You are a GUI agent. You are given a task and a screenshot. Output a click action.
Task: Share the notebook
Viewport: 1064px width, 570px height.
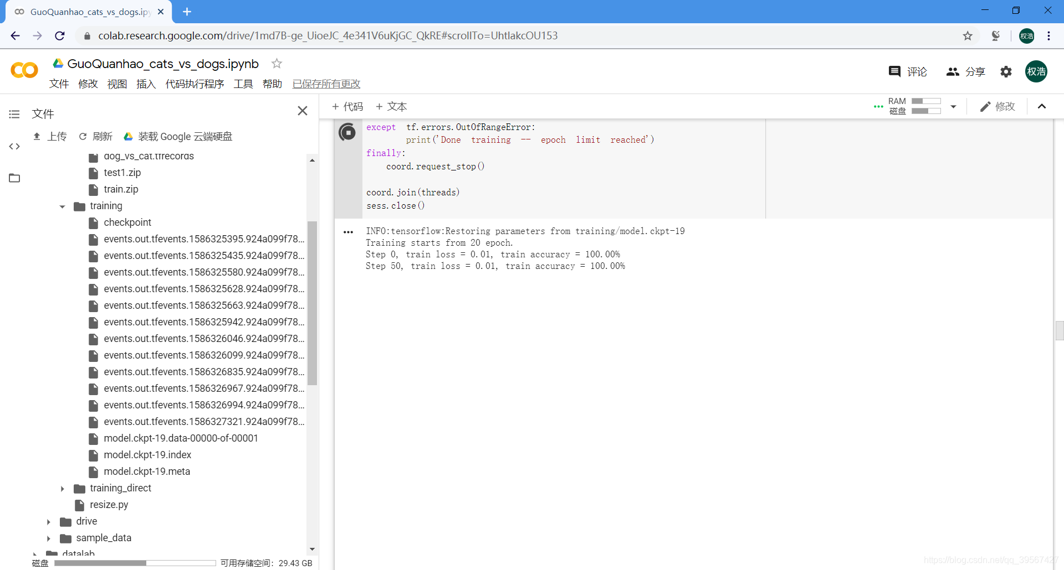966,71
